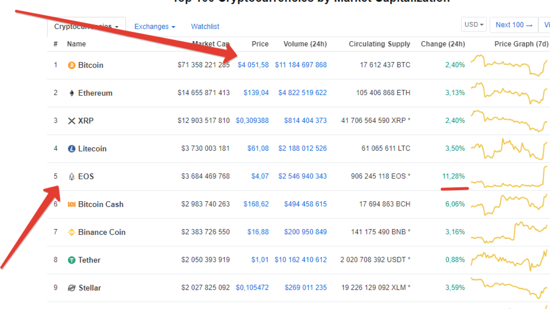This screenshot has height=309, width=550.
Task: Open the Stellar coin page
Action: 90,288
